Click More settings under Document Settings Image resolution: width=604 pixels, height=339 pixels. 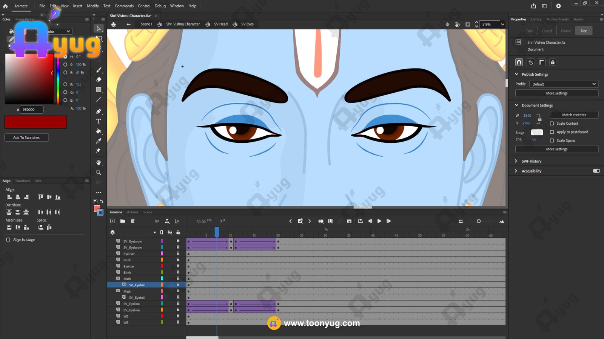[557, 149]
